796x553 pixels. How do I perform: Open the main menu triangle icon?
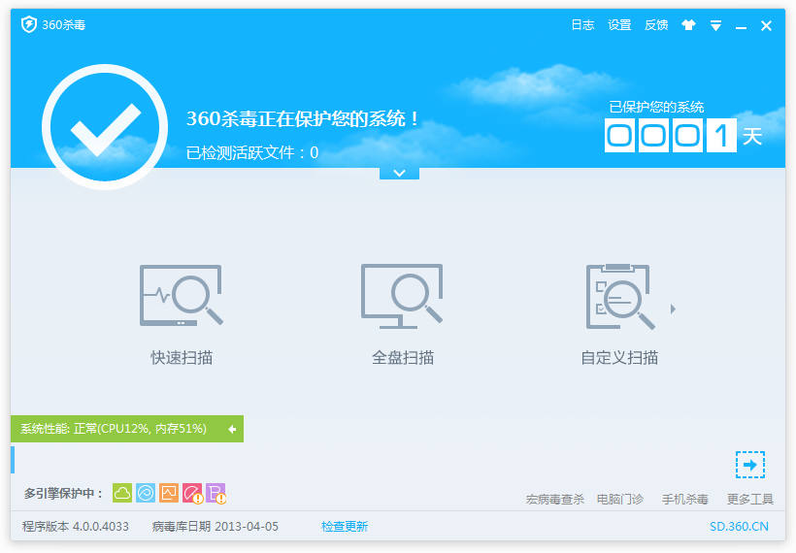715,25
